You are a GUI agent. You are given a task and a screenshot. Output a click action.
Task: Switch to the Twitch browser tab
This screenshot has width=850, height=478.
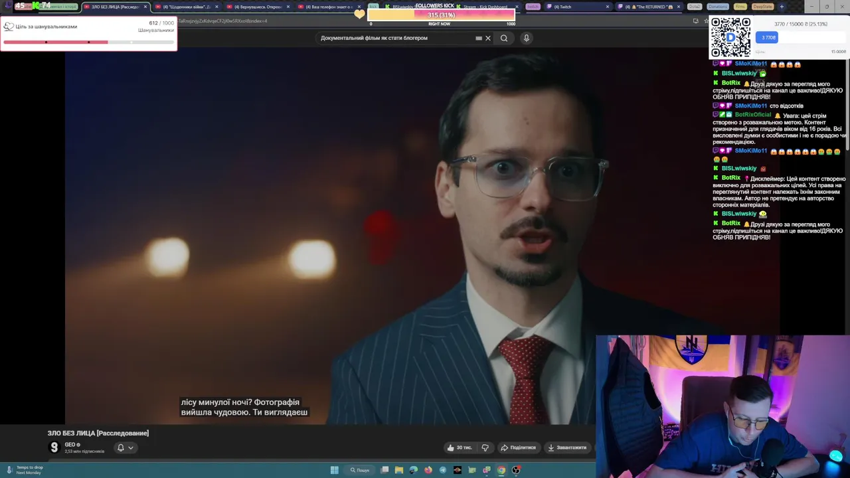[x=578, y=7]
